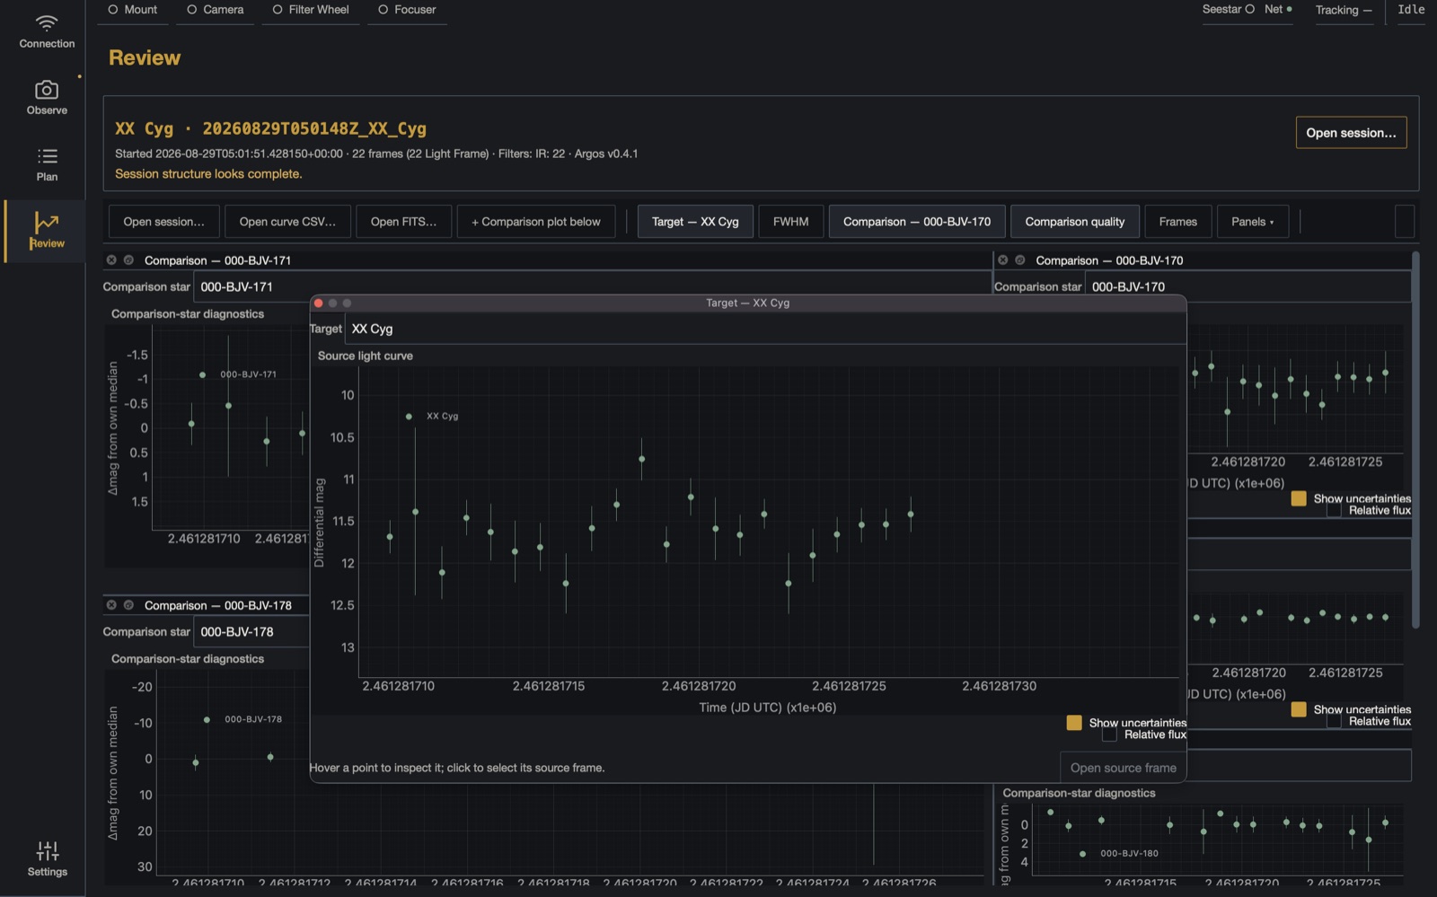The width and height of the screenshot is (1437, 897).
Task: Click + Comparison plot below button
Action: [x=536, y=222]
